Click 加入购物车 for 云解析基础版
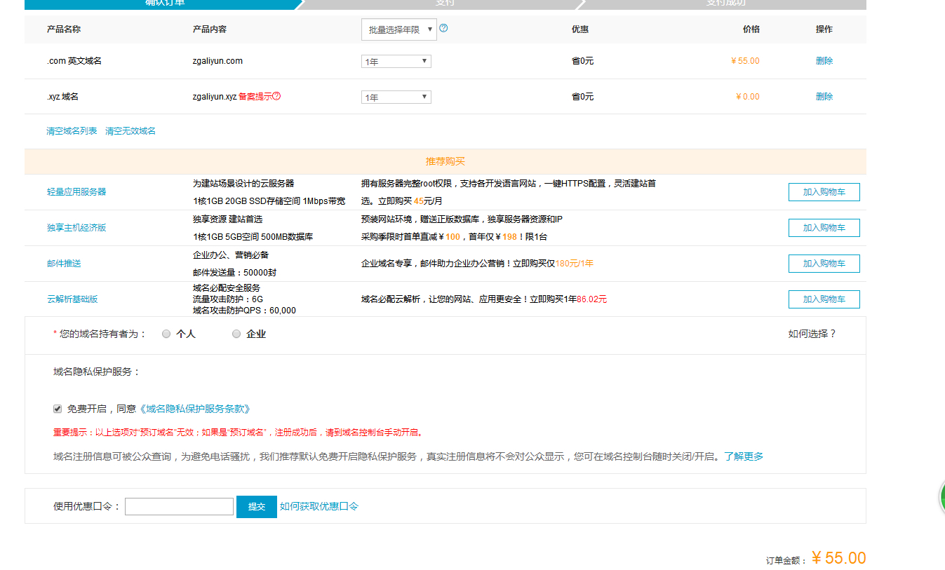This screenshot has height=570, width=945. click(x=824, y=299)
